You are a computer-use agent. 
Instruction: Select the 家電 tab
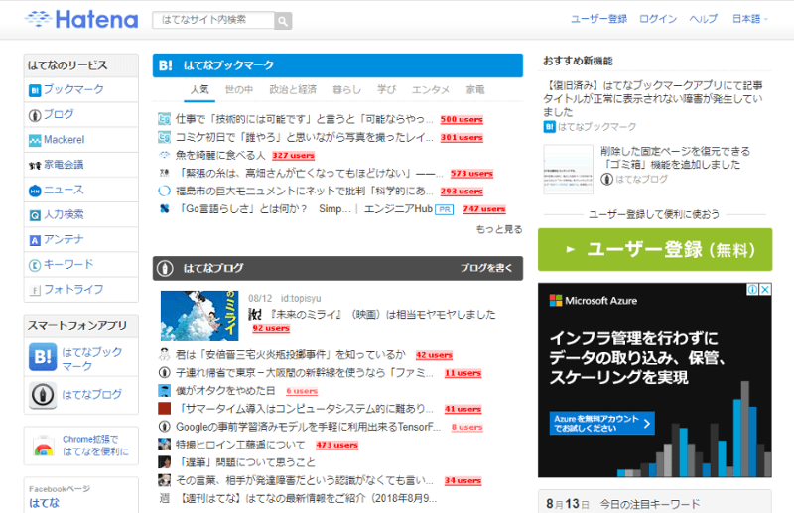click(475, 89)
